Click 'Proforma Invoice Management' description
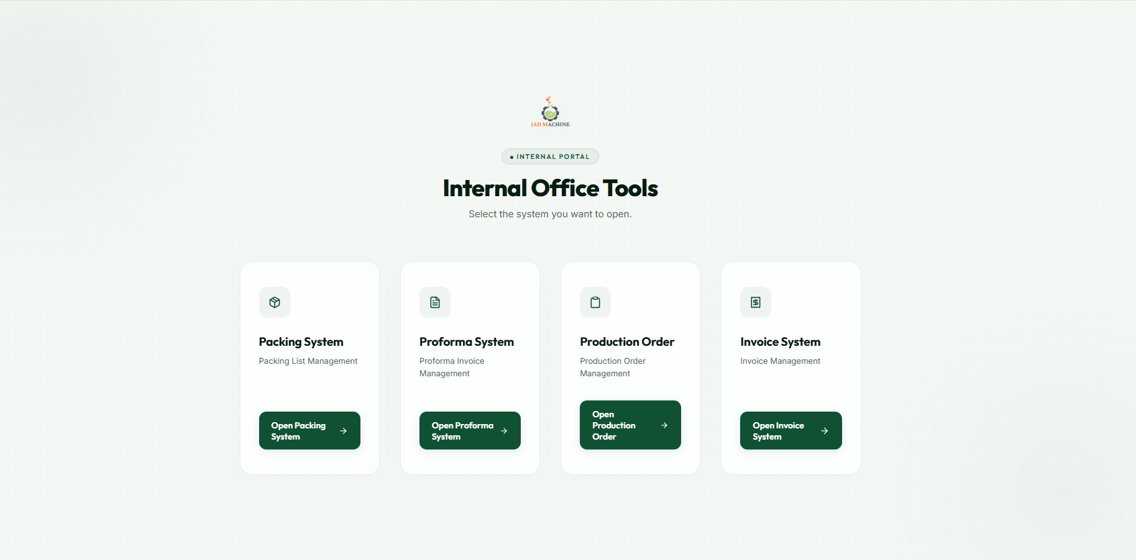 (452, 367)
